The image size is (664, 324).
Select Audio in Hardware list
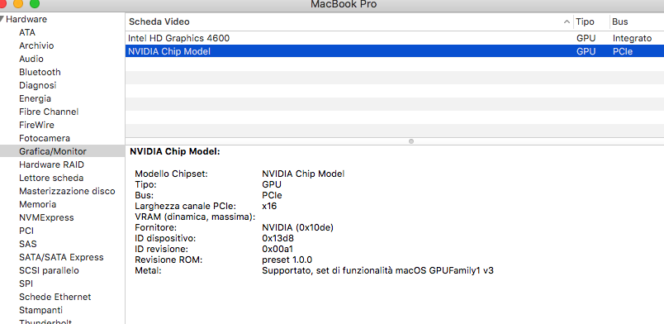tap(31, 59)
